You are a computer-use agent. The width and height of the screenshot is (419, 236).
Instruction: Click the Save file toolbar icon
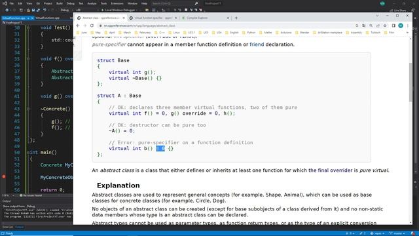click(33, 10)
